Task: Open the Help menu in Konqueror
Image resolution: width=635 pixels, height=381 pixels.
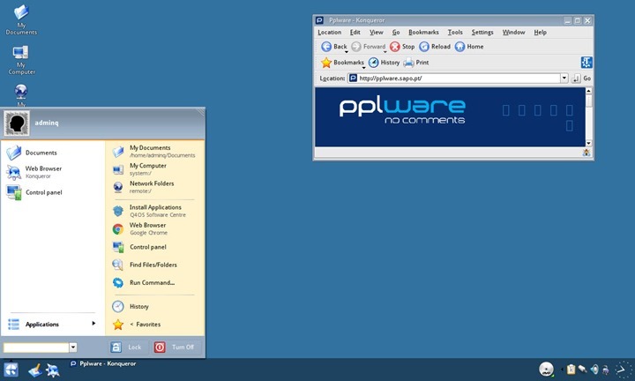Action: pos(541,33)
